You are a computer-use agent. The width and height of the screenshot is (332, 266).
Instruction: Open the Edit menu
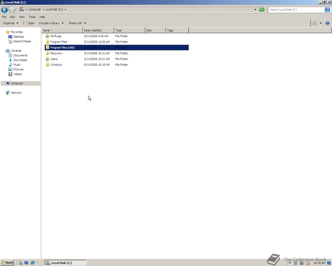(x=12, y=17)
